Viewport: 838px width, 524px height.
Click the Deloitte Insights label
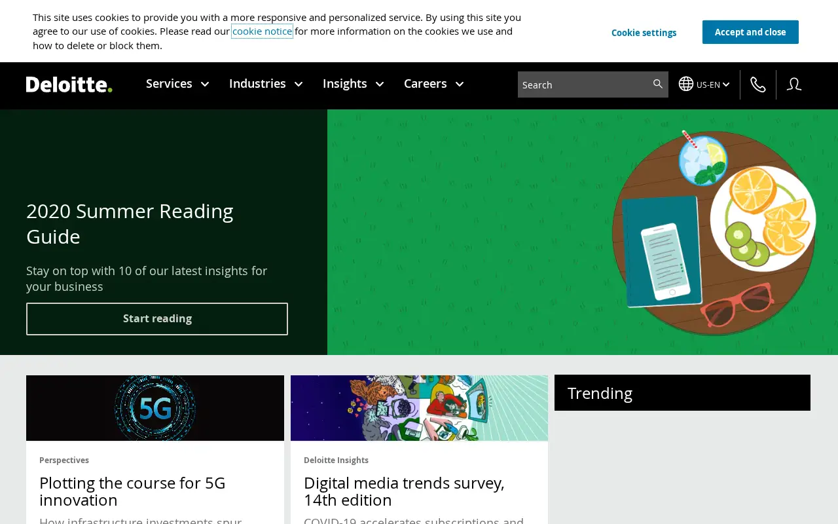click(x=336, y=460)
